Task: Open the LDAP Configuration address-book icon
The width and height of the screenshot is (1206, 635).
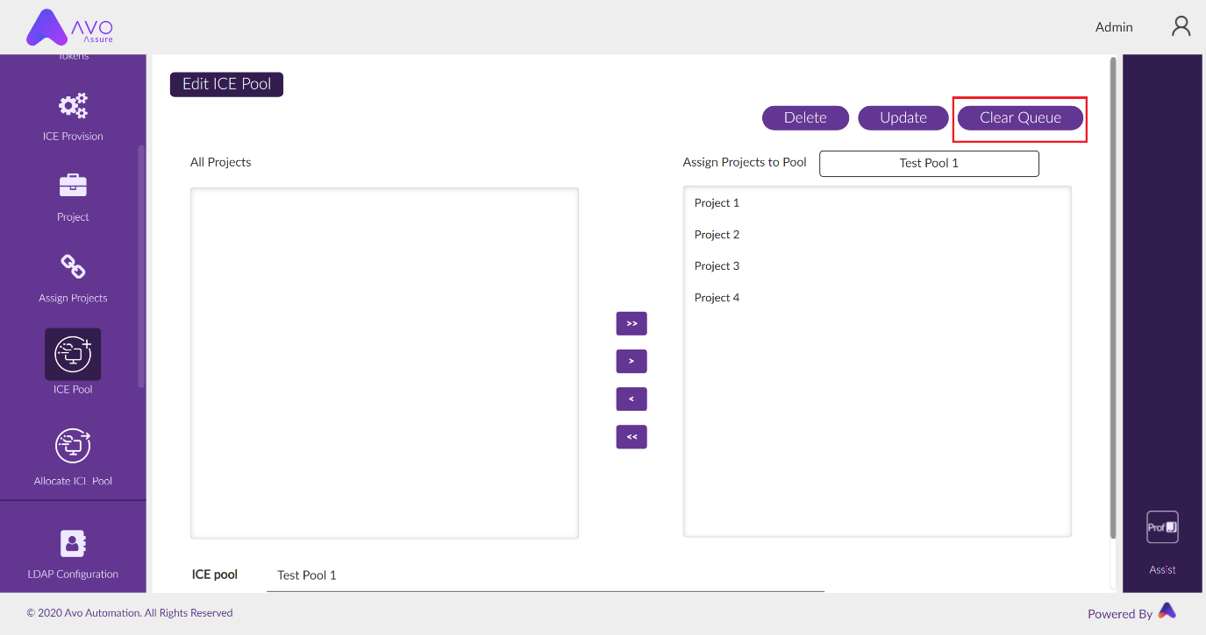Action: click(73, 543)
